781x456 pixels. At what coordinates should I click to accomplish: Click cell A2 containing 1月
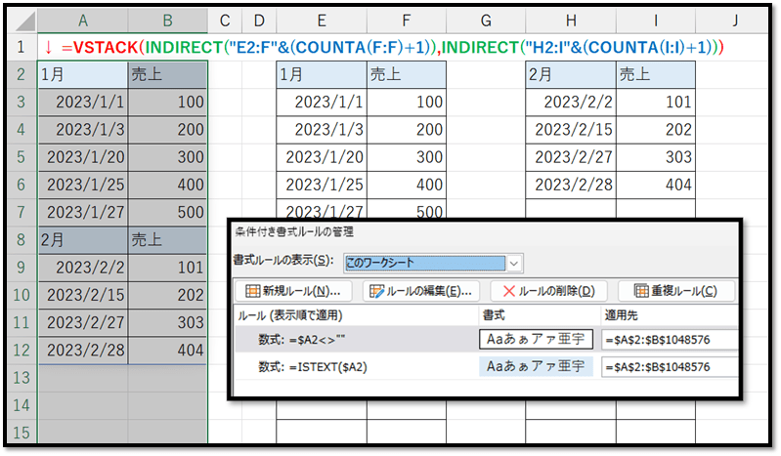tap(83, 75)
